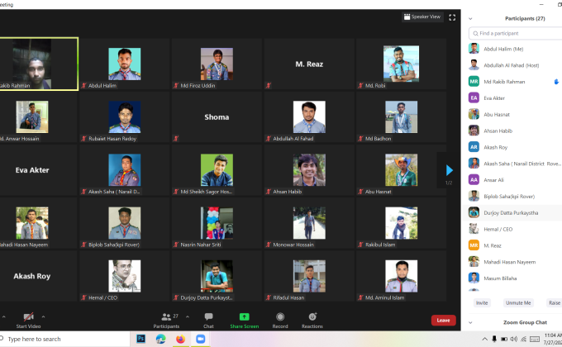Expand arrow next to Participants count
This screenshot has height=347, width=562.
click(x=188, y=316)
